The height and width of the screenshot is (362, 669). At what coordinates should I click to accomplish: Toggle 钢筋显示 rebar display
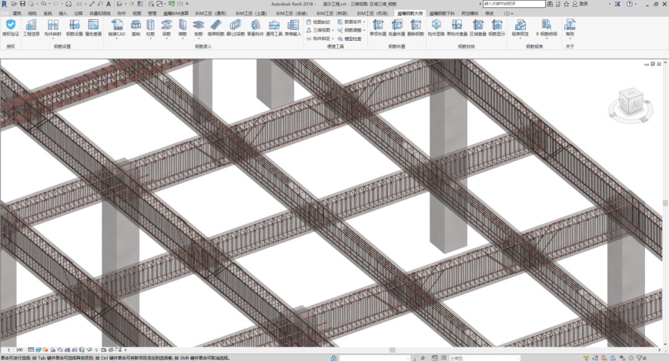click(x=497, y=28)
